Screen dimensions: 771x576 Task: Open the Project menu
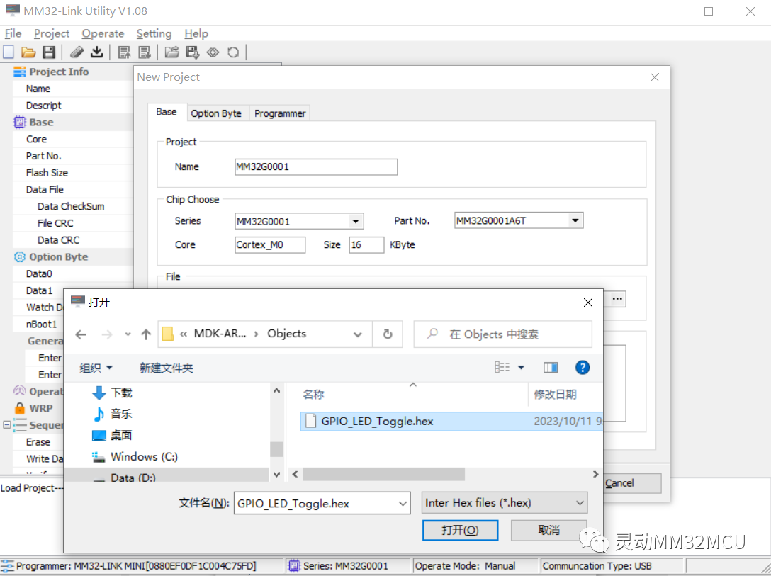click(x=52, y=33)
